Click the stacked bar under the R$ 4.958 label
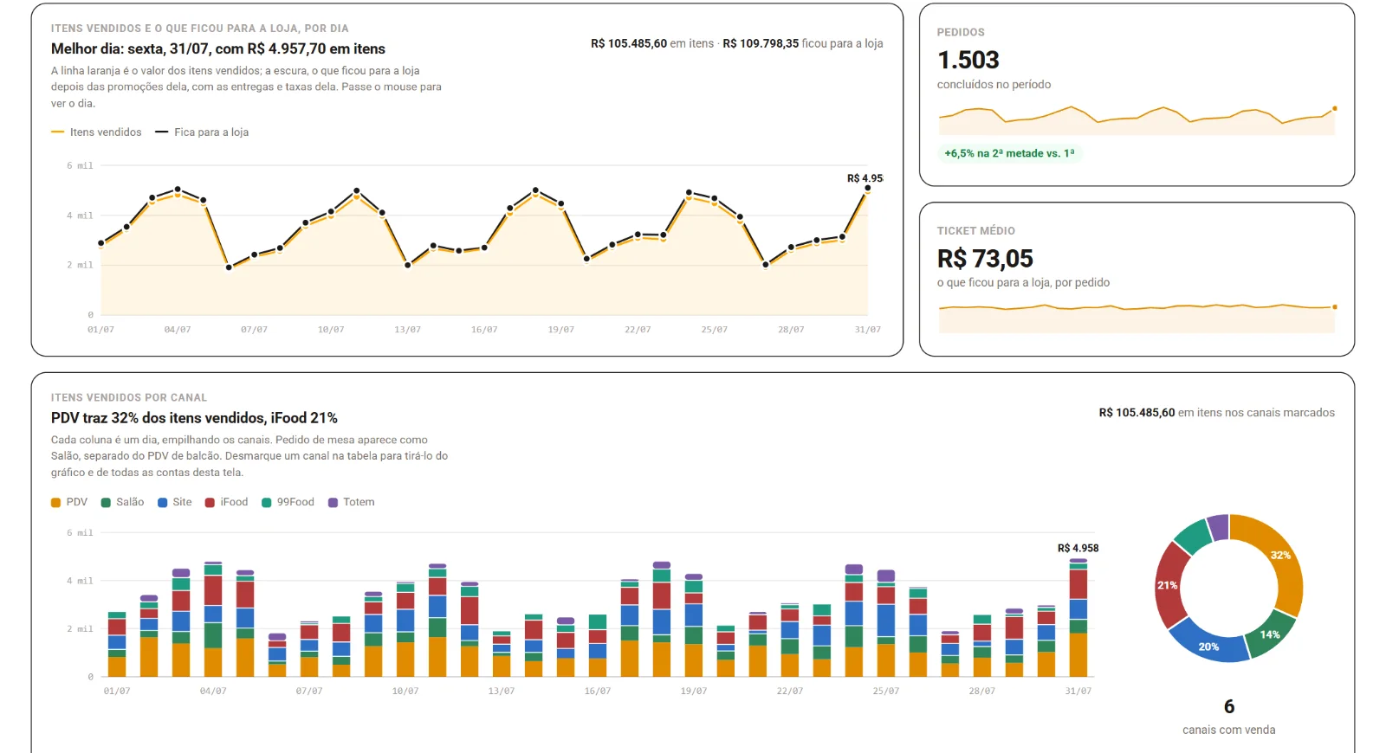The width and height of the screenshot is (1386, 753). pyautogui.click(x=1078, y=618)
